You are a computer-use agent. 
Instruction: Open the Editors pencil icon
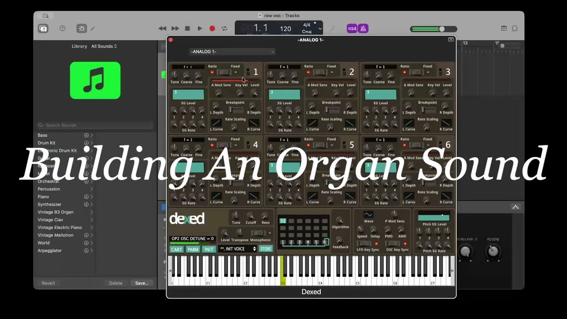[93, 28]
